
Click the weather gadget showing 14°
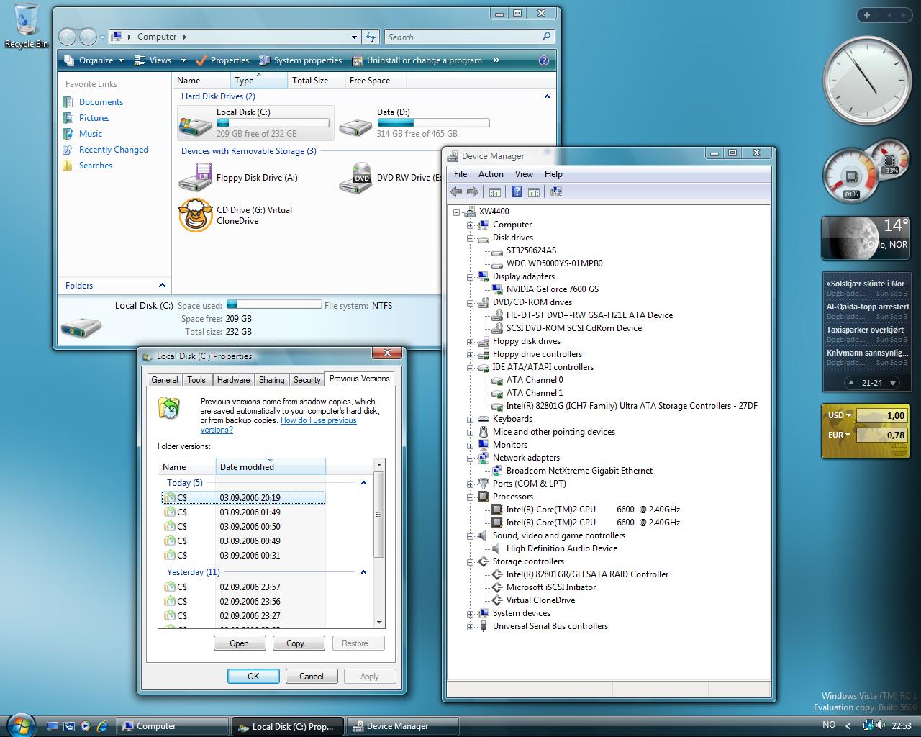(866, 238)
